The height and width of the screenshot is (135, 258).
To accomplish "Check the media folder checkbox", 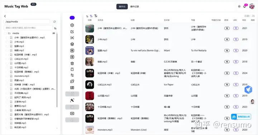I will click(5, 33).
